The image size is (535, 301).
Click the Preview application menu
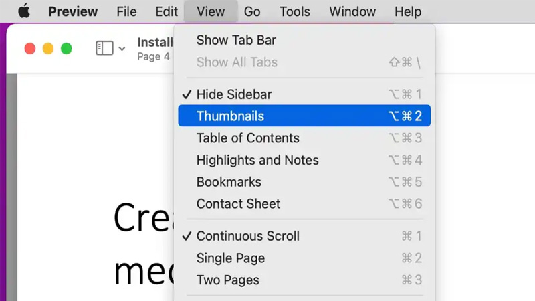click(73, 11)
